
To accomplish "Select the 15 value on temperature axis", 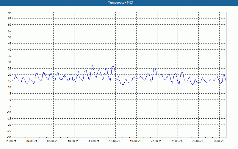I will (x=10, y=81).
